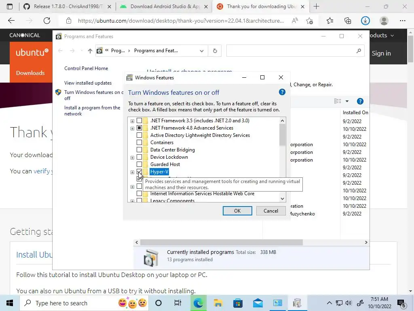Screen dimensions: 414x311
Task: Expand Device Lockdown tree node
Action: pyautogui.click(x=132, y=158)
